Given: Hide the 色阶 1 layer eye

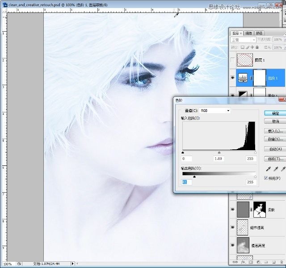Looking at the screenshot, I should 232,78.
